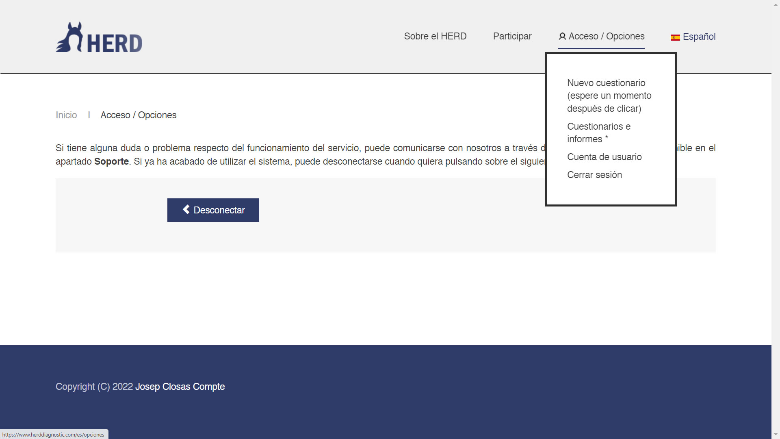The image size is (780, 439).
Task: Select Cerrar sesión in the dropdown
Action: (594, 175)
